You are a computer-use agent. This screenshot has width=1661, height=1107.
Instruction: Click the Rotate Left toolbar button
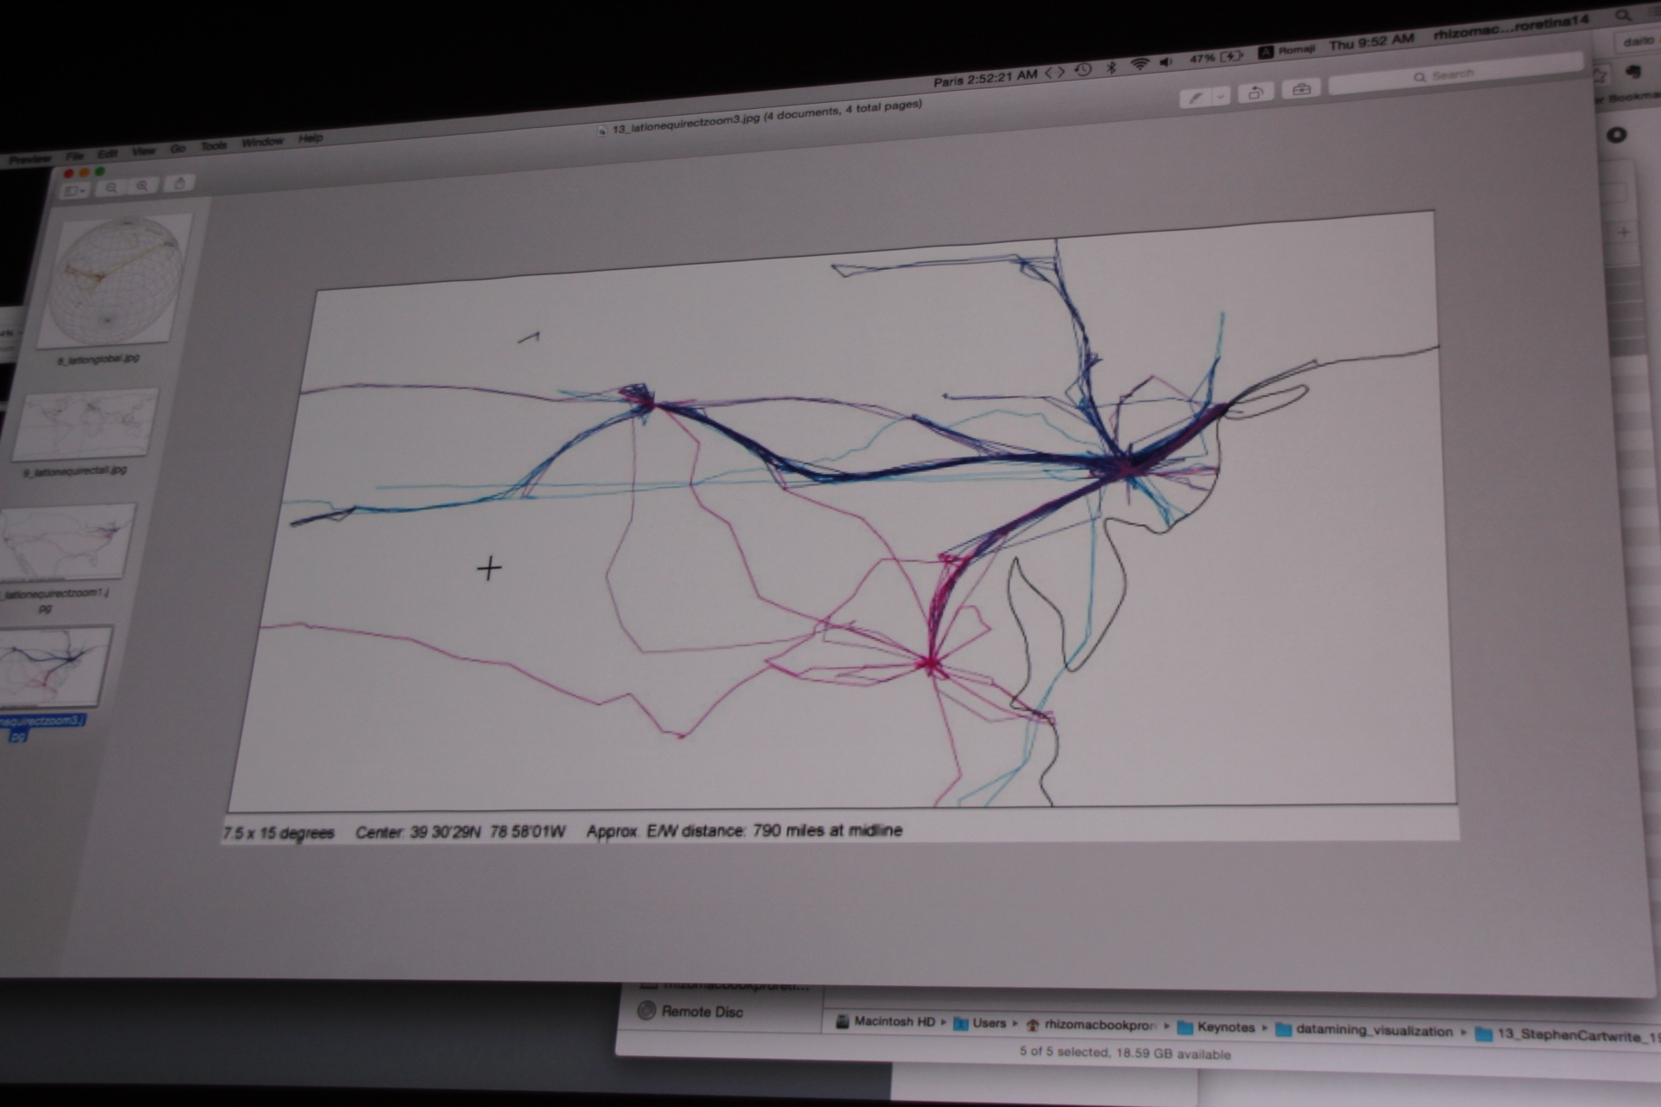coord(1255,92)
